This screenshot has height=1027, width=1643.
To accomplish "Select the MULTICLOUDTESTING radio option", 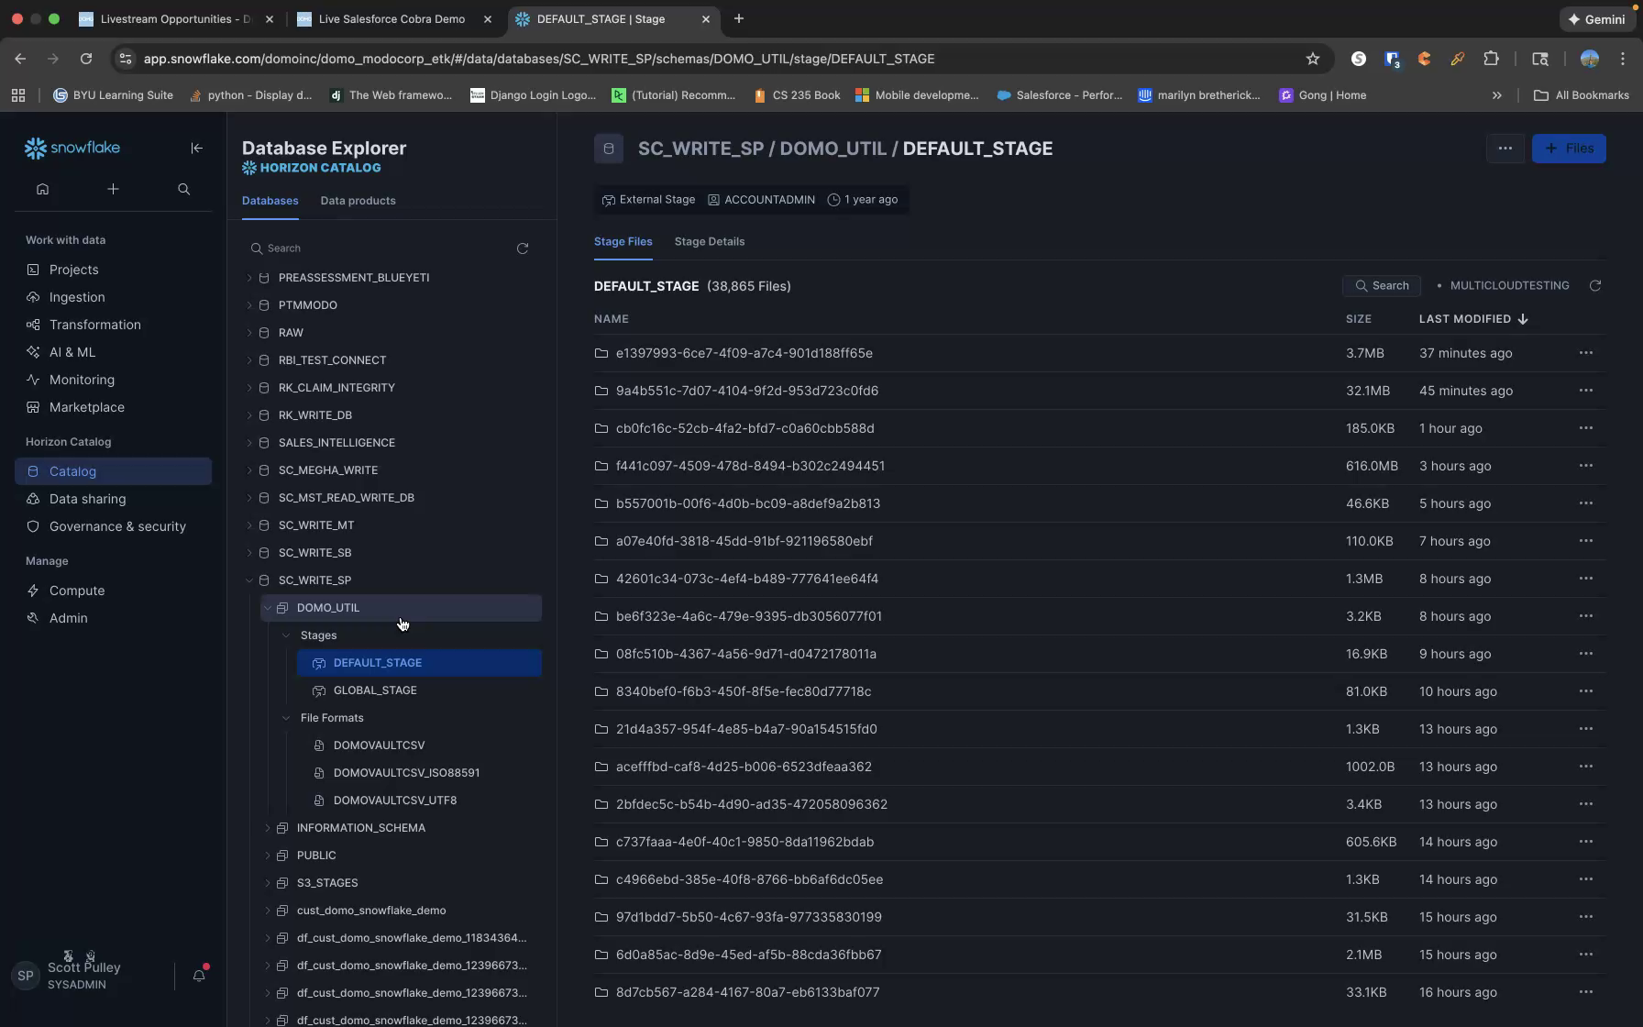I will click(1439, 285).
